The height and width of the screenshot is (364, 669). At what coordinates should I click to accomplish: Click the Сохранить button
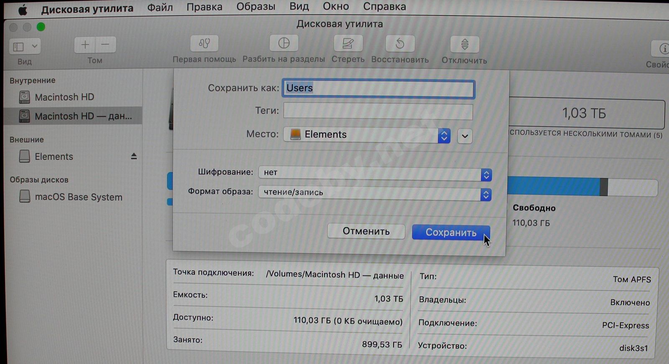(451, 233)
